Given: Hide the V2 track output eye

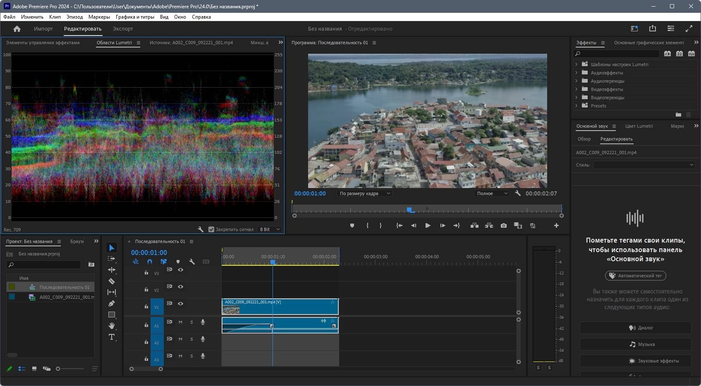Looking at the screenshot, I should pyautogui.click(x=180, y=286).
